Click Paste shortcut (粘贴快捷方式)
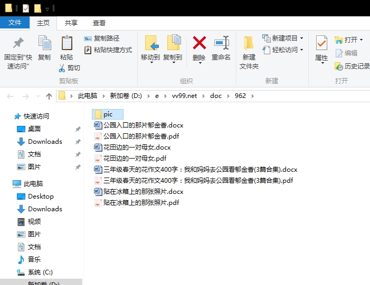The width and height of the screenshot is (370, 285). pos(108,50)
